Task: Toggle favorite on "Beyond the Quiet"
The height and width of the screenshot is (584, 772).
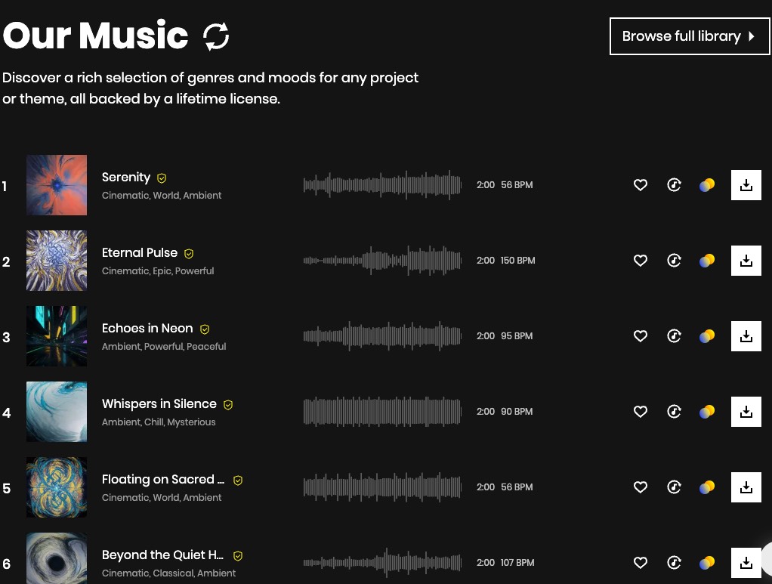Action: tap(640, 563)
